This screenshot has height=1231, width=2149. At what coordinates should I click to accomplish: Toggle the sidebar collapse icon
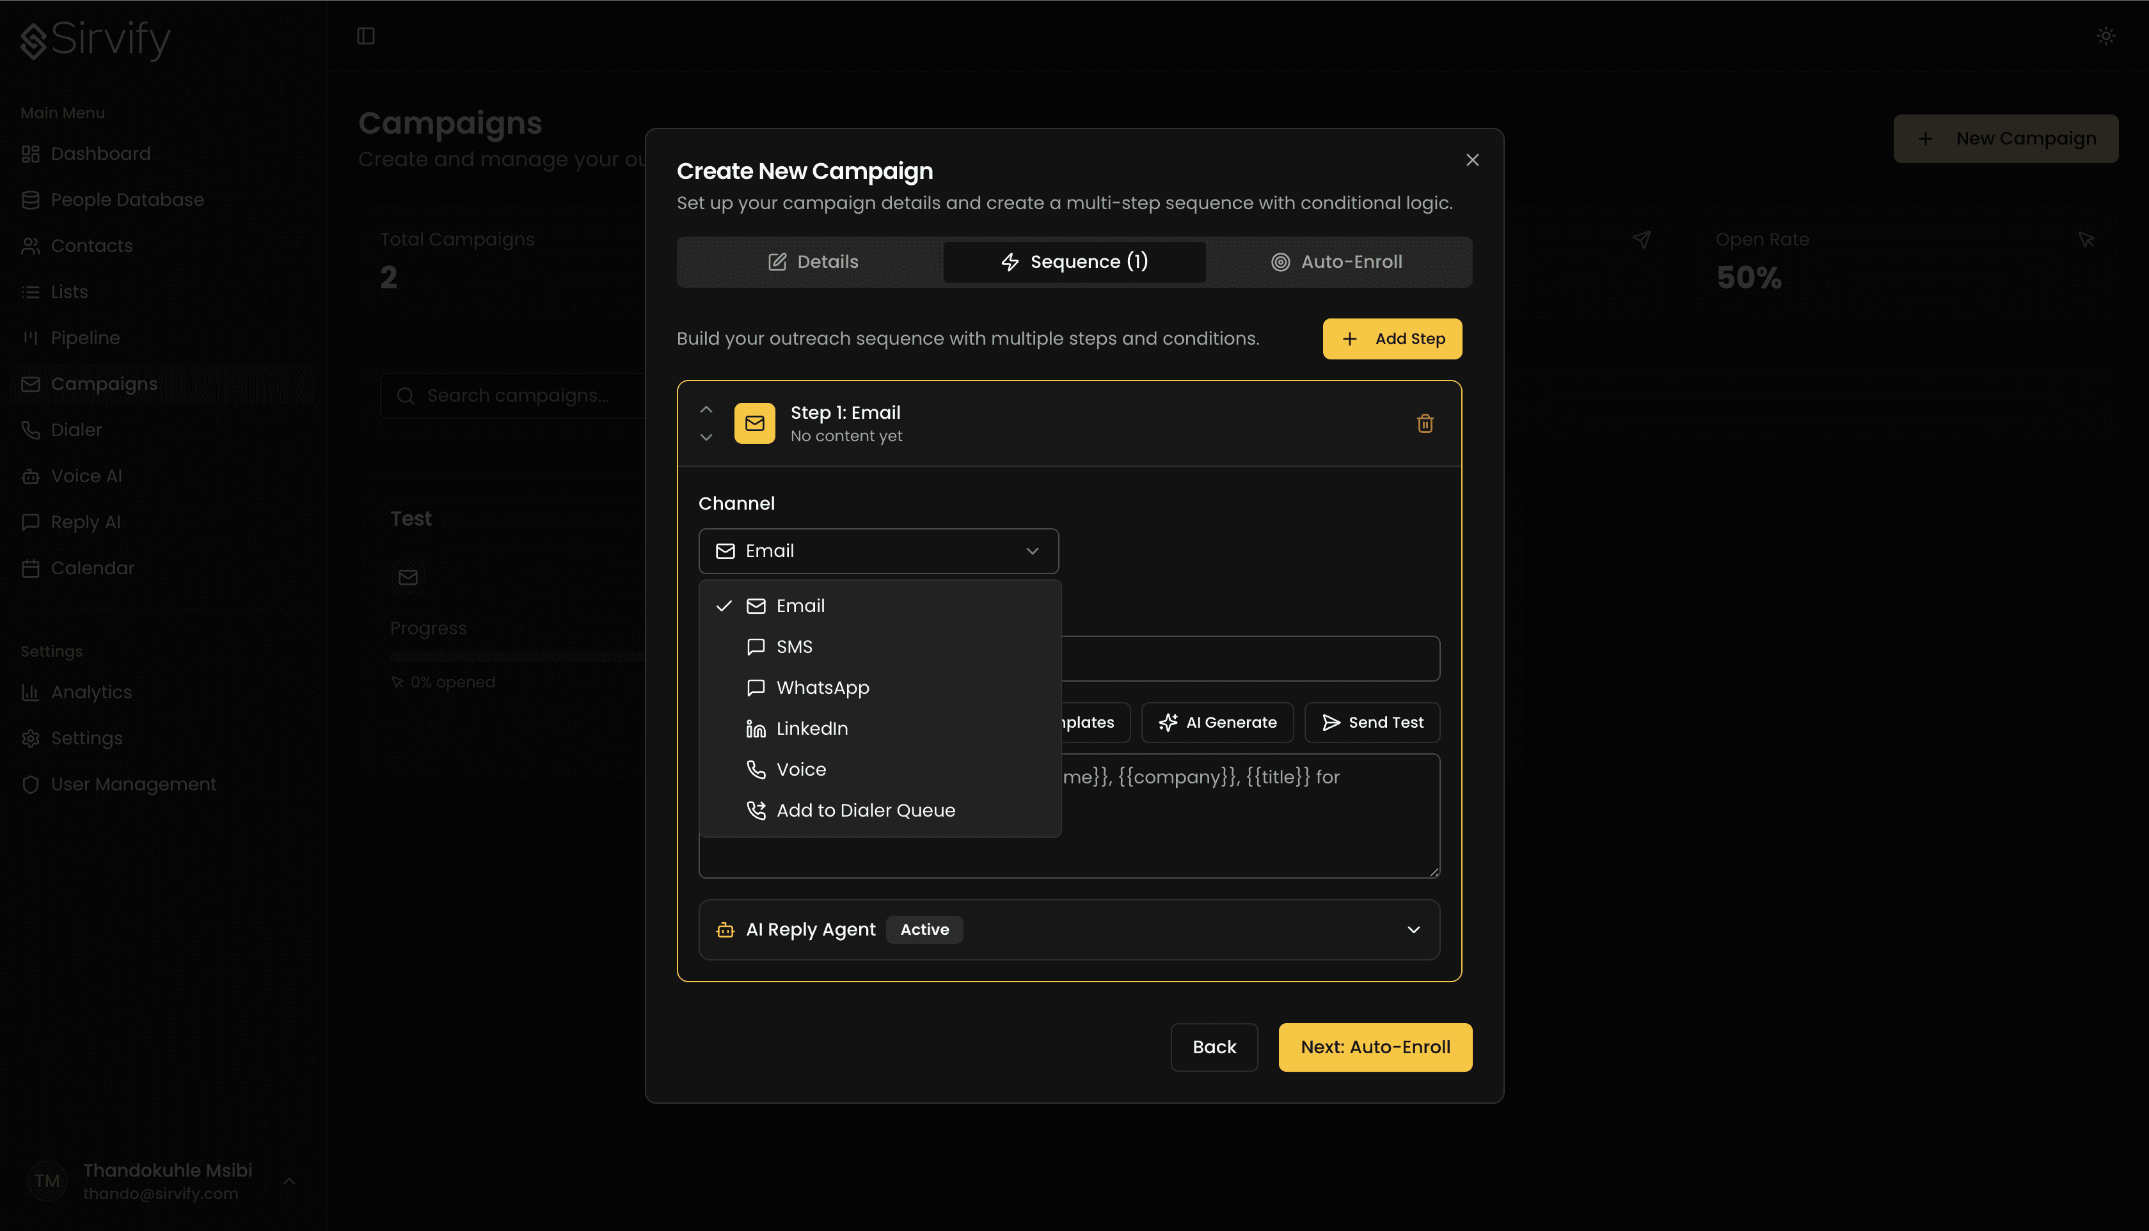pos(365,36)
